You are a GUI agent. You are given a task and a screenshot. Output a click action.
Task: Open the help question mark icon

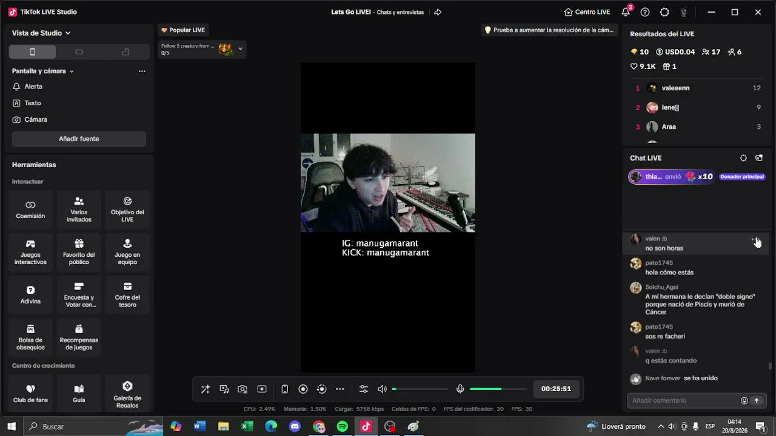coord(645,12)
